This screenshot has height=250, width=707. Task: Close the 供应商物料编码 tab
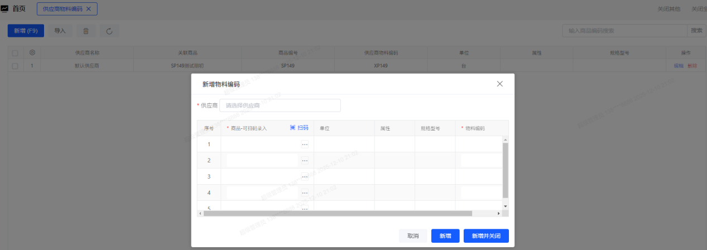[88, 9]
